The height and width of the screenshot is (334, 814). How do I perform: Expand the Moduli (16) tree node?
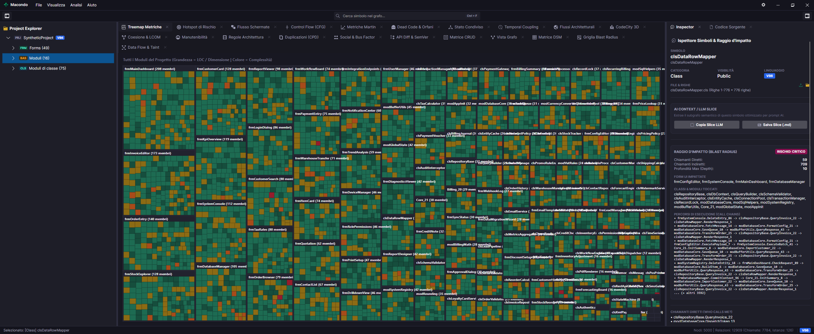[x=13, y=58]
